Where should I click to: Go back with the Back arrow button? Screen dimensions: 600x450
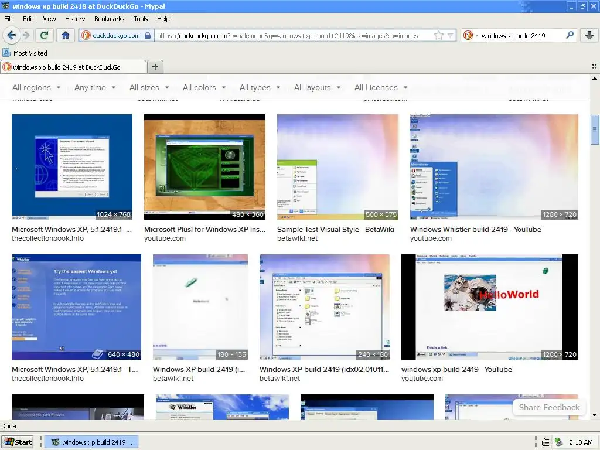click(x=11, y=36)
